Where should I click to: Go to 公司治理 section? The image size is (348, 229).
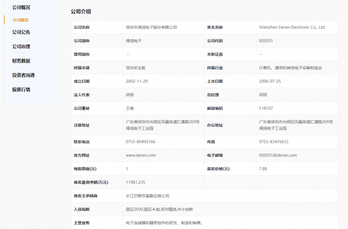tap(21, 47)
